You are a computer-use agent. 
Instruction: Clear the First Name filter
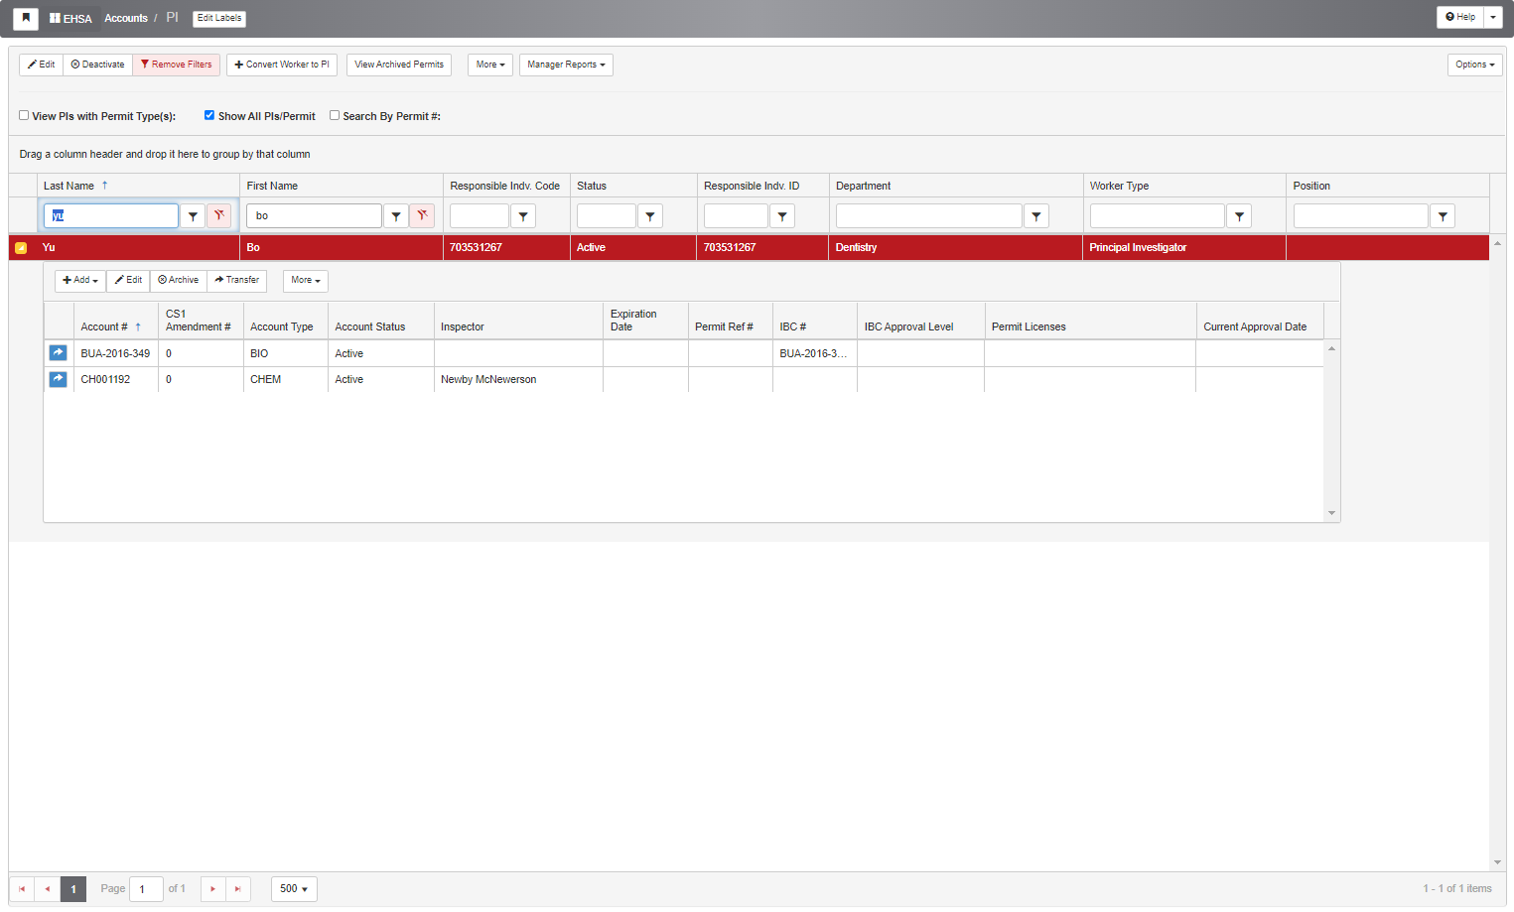click(x=422, y=215)
